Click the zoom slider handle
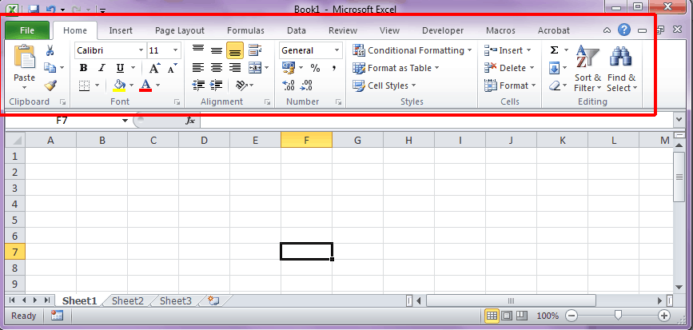 619,315
